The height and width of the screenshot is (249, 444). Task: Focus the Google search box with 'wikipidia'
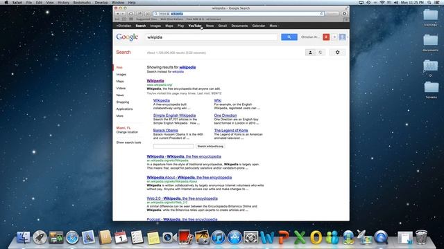click(x=212, y=37)
